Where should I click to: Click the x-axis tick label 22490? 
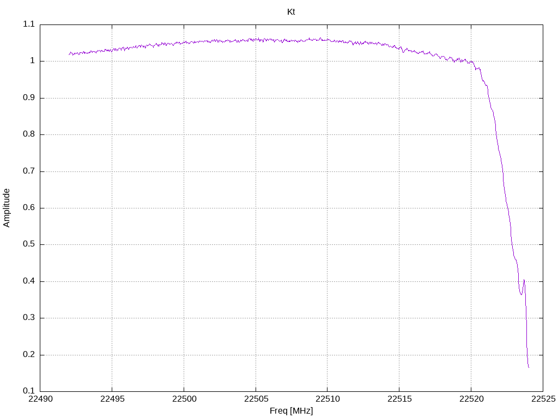click(x=40, y=399)
